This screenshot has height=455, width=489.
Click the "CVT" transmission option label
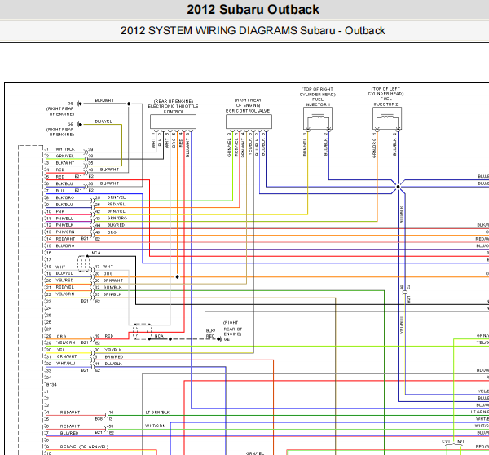pyautogui.click(x=446, y=441)
